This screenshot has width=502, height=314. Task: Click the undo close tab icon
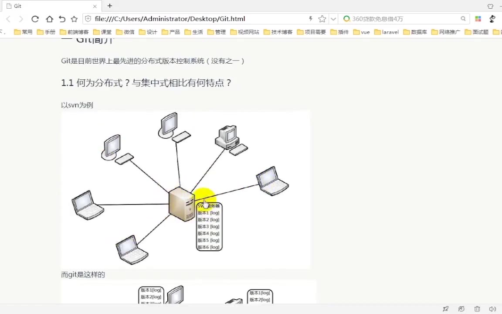(62, 19)
